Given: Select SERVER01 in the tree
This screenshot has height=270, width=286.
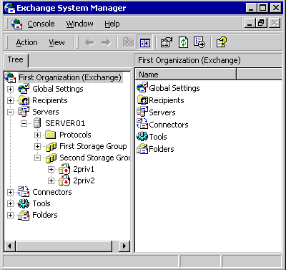Looking at the screenshot, I should [65, 123].
